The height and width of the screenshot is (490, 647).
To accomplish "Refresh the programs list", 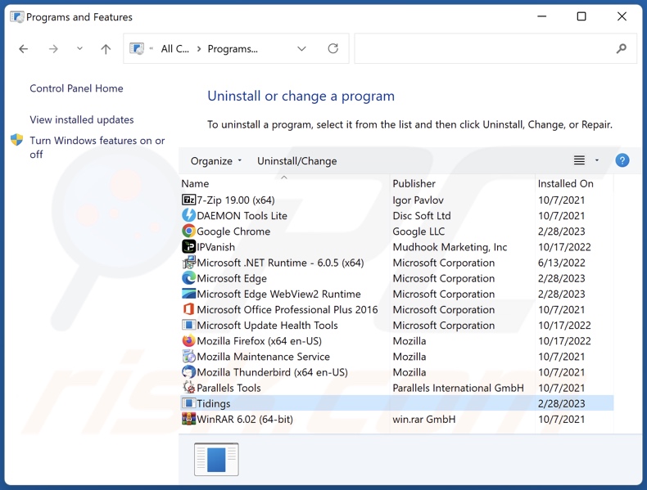I will point(333,48).
